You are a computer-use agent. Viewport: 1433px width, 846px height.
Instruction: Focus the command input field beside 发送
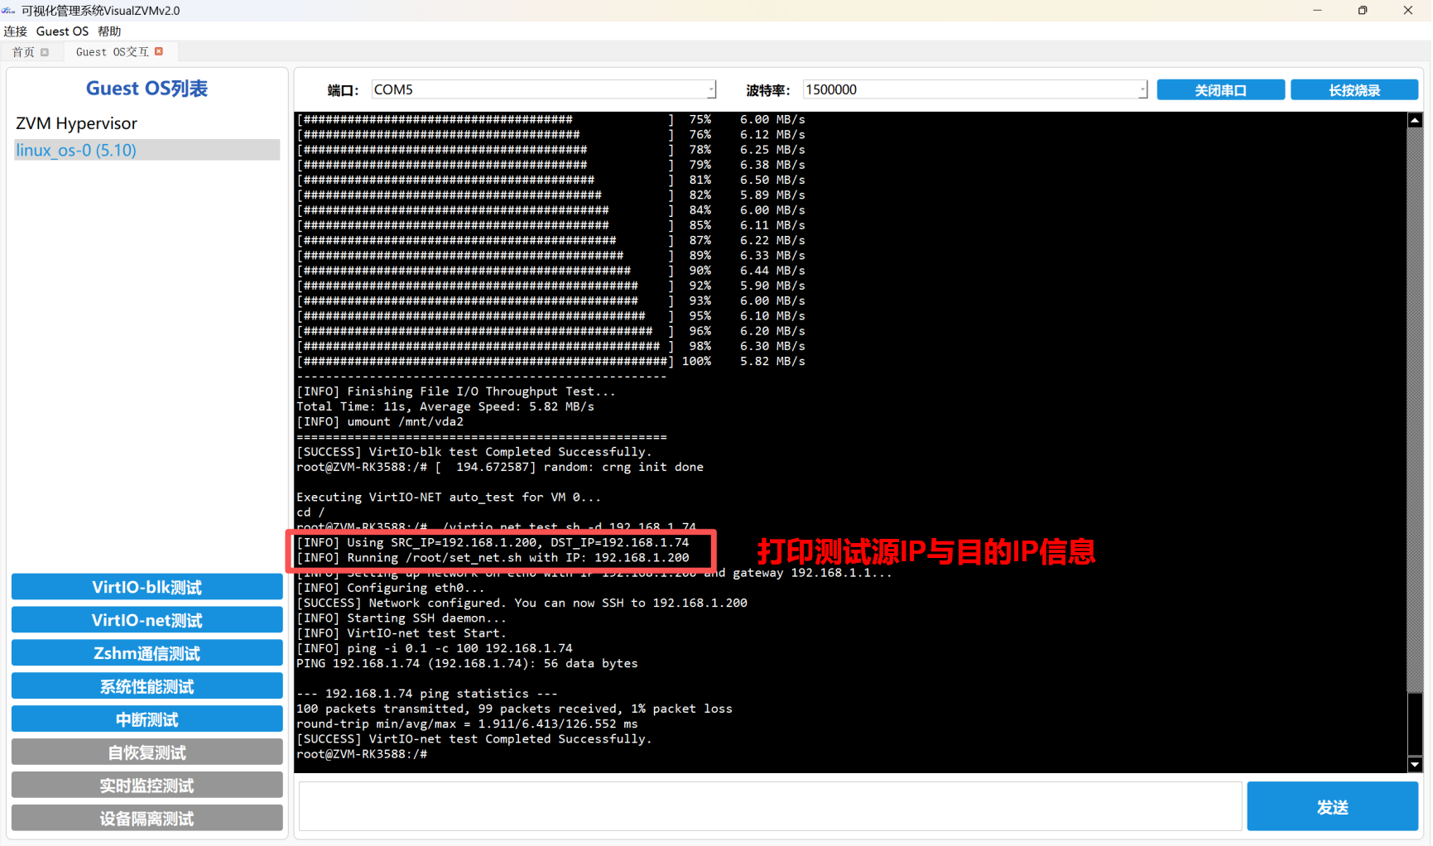click(x=770, y=806)
